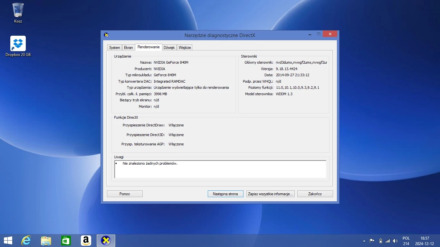Image resolution: width=440 pixels, height=247 pixels.
Task: Show hidden tray icons arrow
Action: tap(364, 241)
